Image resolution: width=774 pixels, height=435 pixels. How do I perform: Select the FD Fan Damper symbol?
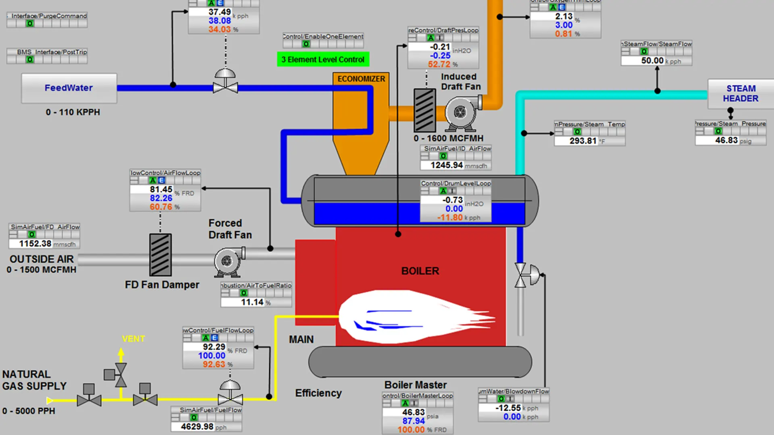coord(160,255)
